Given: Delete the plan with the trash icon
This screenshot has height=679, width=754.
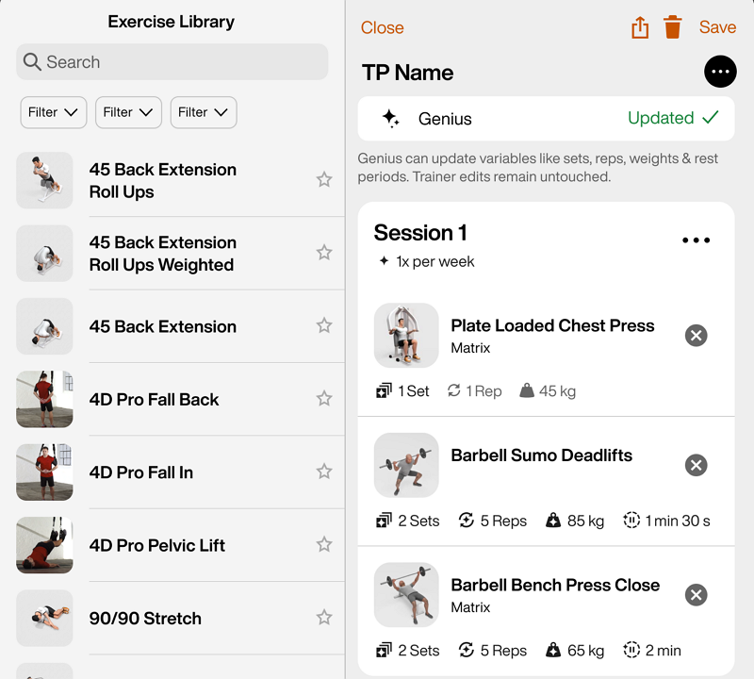Looking at the screenshot, I should click(x=673, y=27).
